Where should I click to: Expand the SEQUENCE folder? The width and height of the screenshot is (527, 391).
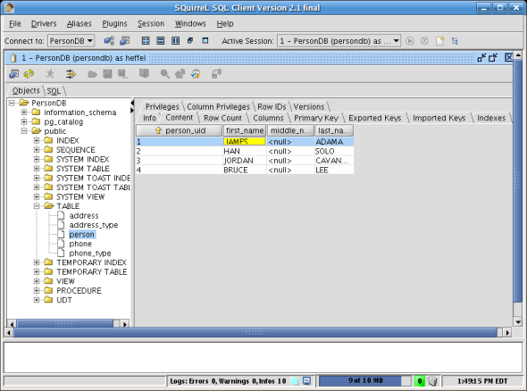[37, 150]
